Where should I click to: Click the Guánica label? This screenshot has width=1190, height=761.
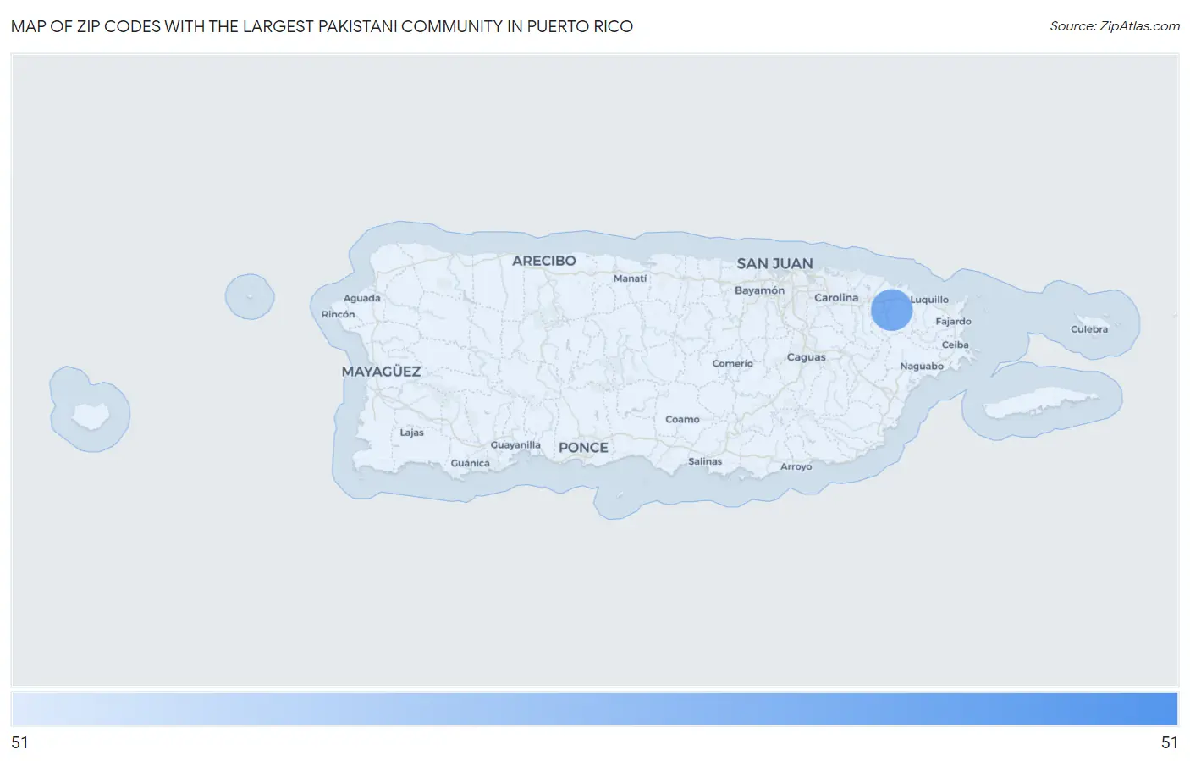point(470,464)
